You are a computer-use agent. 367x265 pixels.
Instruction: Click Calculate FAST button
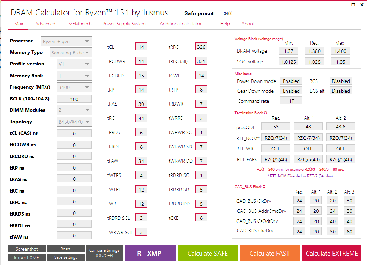tap(270, 253)
